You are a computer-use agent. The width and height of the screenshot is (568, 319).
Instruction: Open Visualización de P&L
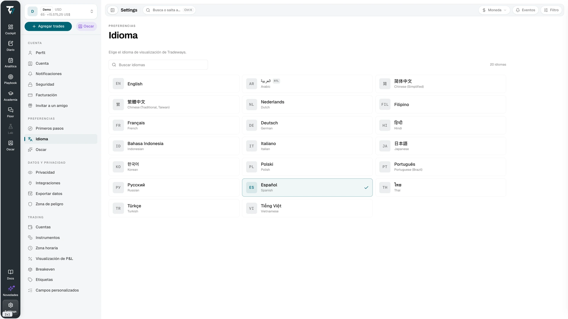click(x=61, y=259)
